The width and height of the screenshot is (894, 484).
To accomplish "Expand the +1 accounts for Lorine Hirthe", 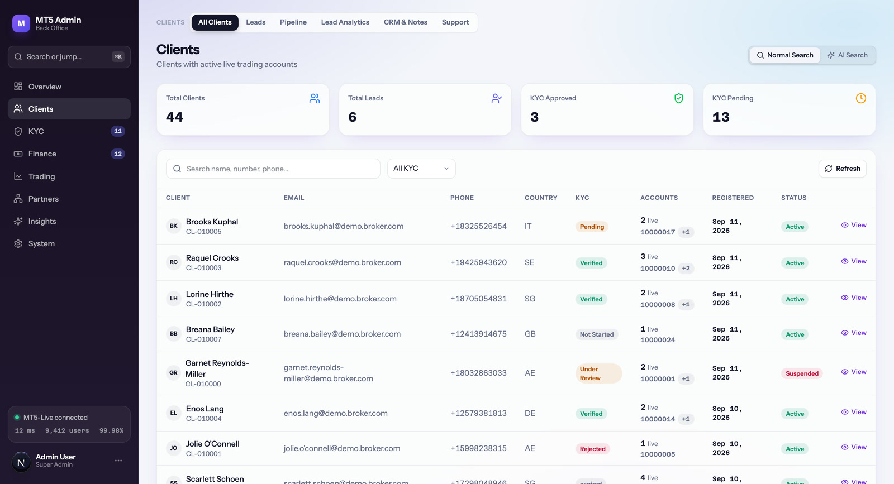I will pos(686,305).
